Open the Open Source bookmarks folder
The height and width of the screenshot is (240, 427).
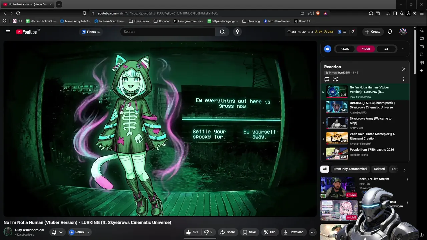pos(139,21)
